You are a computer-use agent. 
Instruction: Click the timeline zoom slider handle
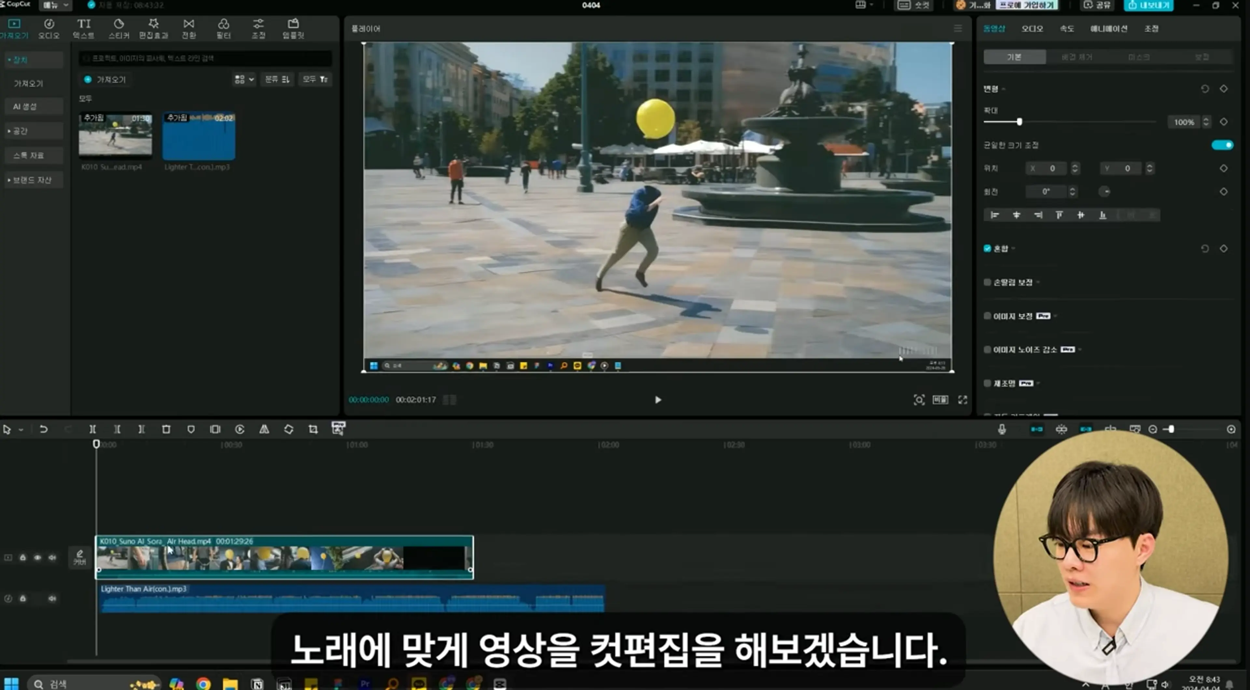[x=1172, y=429]
